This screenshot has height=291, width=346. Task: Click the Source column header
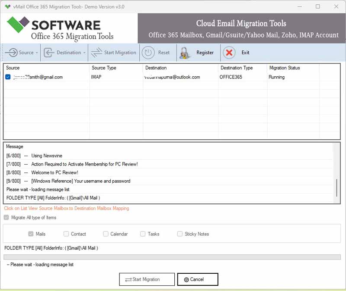13,68
